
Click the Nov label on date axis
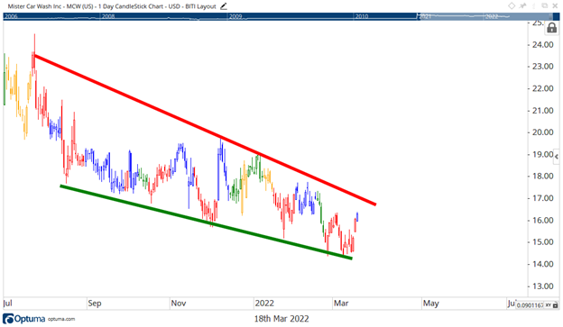coord(179,303)
